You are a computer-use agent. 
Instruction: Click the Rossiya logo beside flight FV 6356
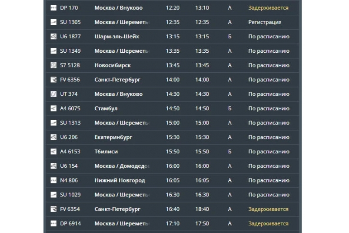point(53,80)
